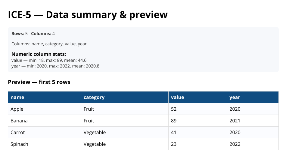Click the 'Columns: name, category, value, year' text
The width and height of the screenshot is (289, 150).
click(x=49, y=44)
